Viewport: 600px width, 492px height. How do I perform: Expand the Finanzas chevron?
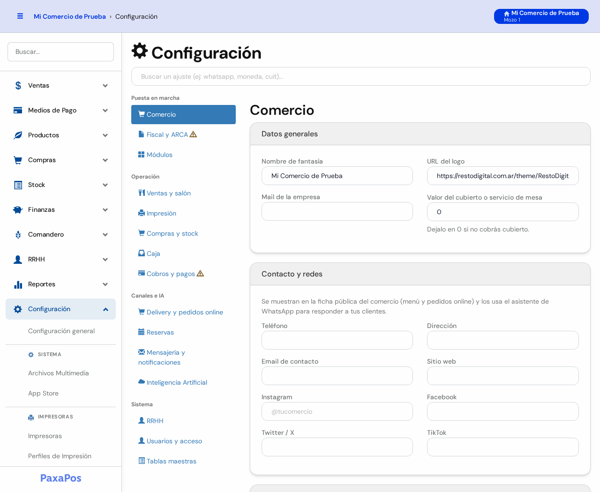tap(105, 210)
